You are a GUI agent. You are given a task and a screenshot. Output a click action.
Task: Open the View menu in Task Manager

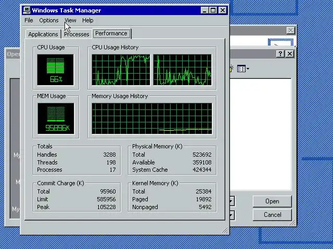pos(70,20)
